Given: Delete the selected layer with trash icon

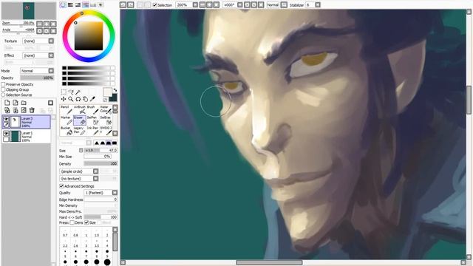Looking at the screenshot, I should point(32,110).
